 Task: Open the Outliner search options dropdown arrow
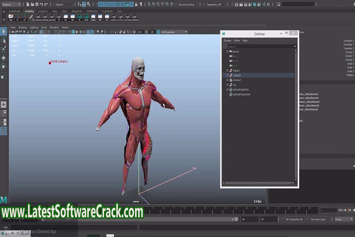(x=295, y=46)
